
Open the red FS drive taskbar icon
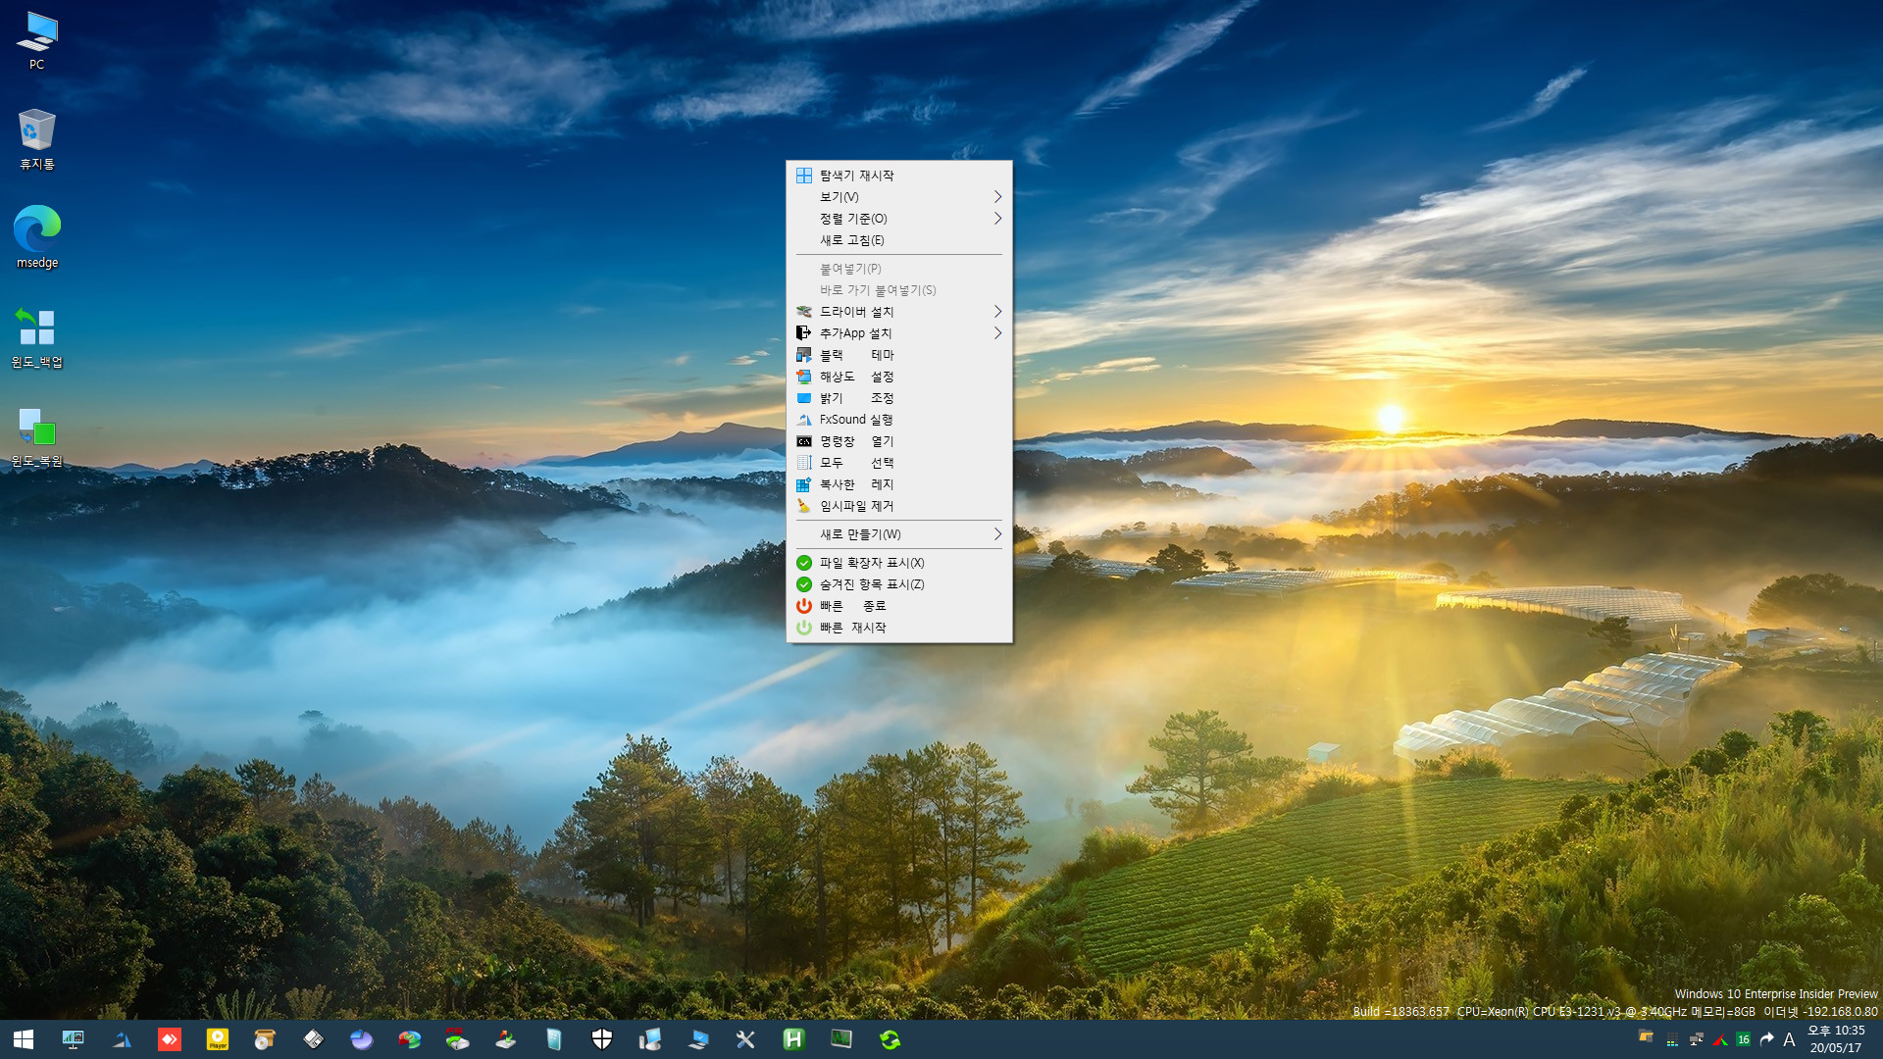click(x=457, y=1039)
